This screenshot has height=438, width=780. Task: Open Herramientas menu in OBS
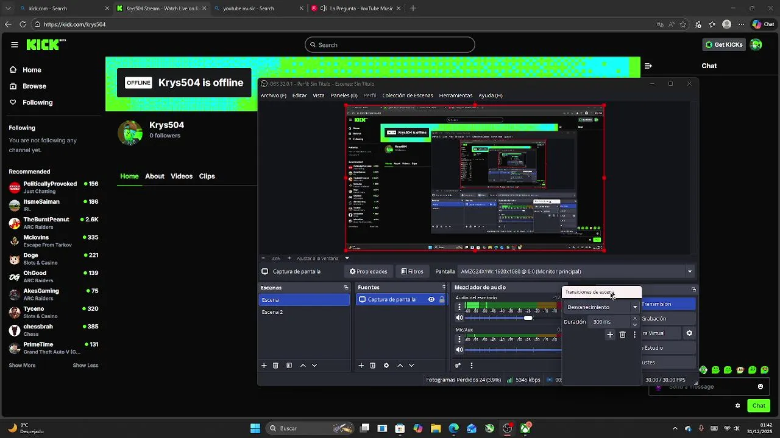[456, 96]
